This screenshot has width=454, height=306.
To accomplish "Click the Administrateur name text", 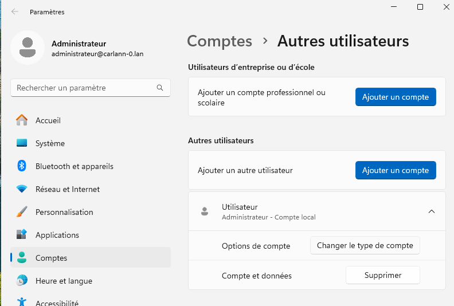I will (x=79, y=44).
